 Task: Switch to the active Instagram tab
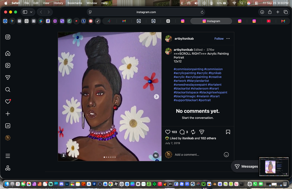pos(211,21)
